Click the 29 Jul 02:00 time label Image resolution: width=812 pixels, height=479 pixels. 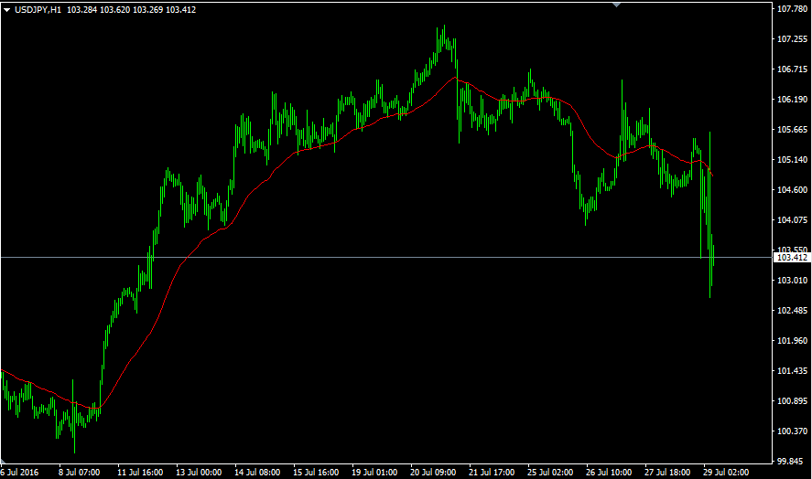click(726, 473)
